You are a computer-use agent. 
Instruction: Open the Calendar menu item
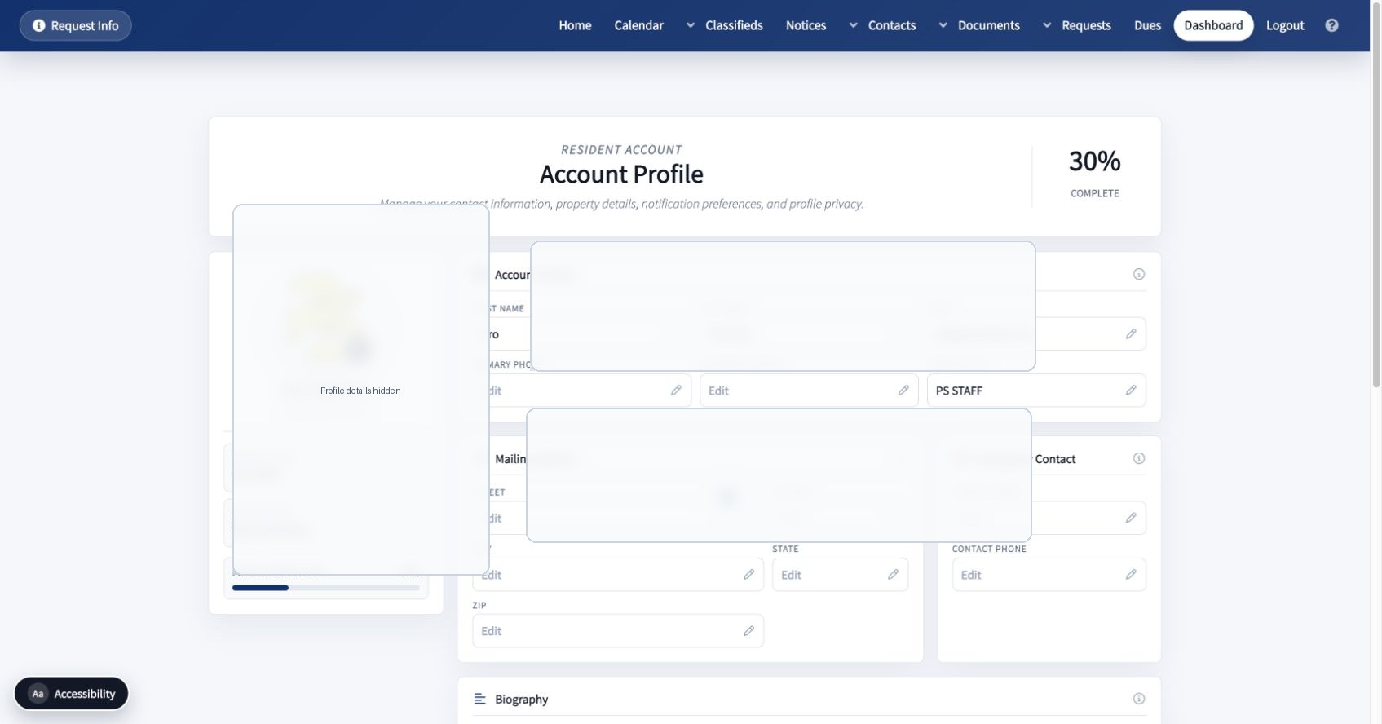(638, 25)
